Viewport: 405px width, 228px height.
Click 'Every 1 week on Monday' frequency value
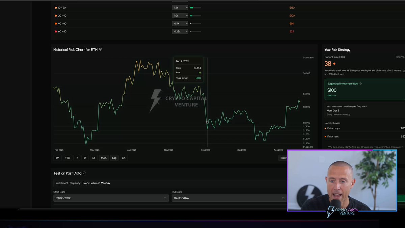pos(97,183)
